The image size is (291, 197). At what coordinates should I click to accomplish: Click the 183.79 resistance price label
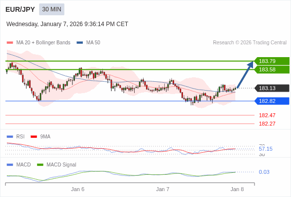272,61
